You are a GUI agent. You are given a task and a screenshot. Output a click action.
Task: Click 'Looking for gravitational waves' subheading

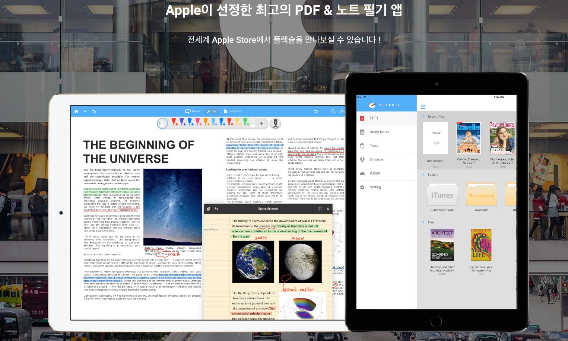click(247, 169)
